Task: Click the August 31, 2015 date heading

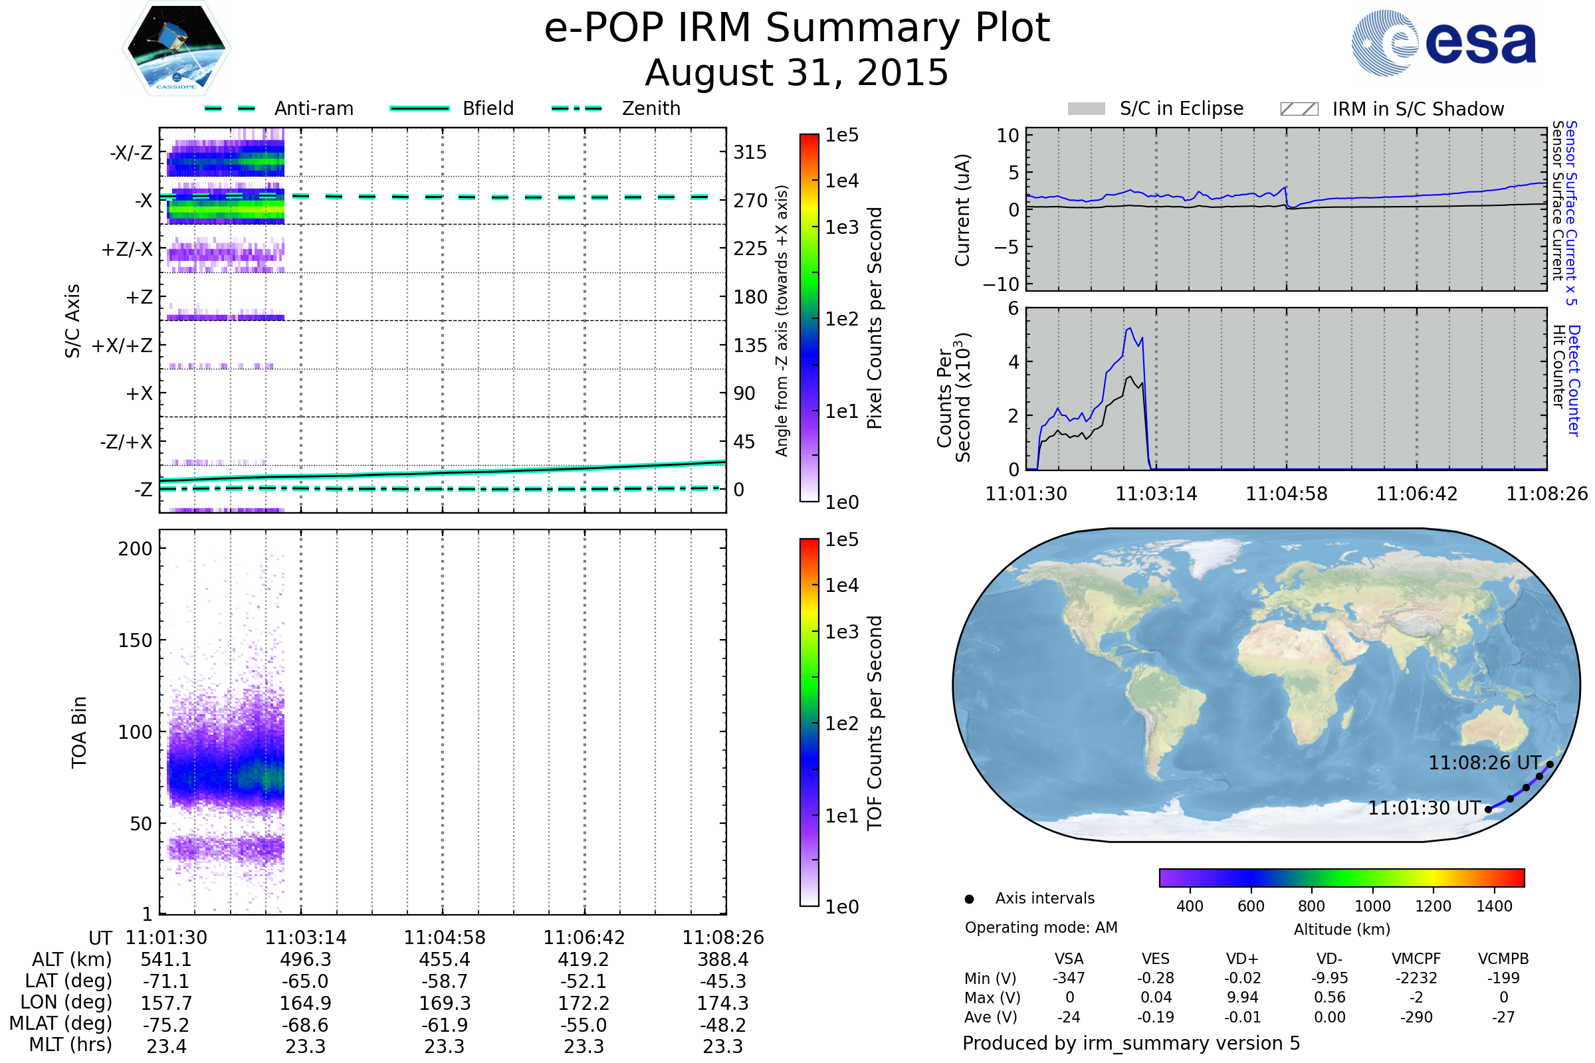Action: 797,72
